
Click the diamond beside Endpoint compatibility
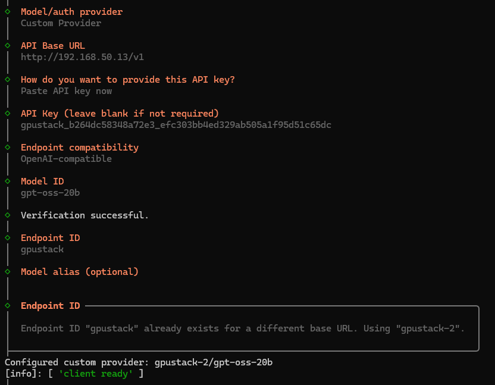point(7,147)
